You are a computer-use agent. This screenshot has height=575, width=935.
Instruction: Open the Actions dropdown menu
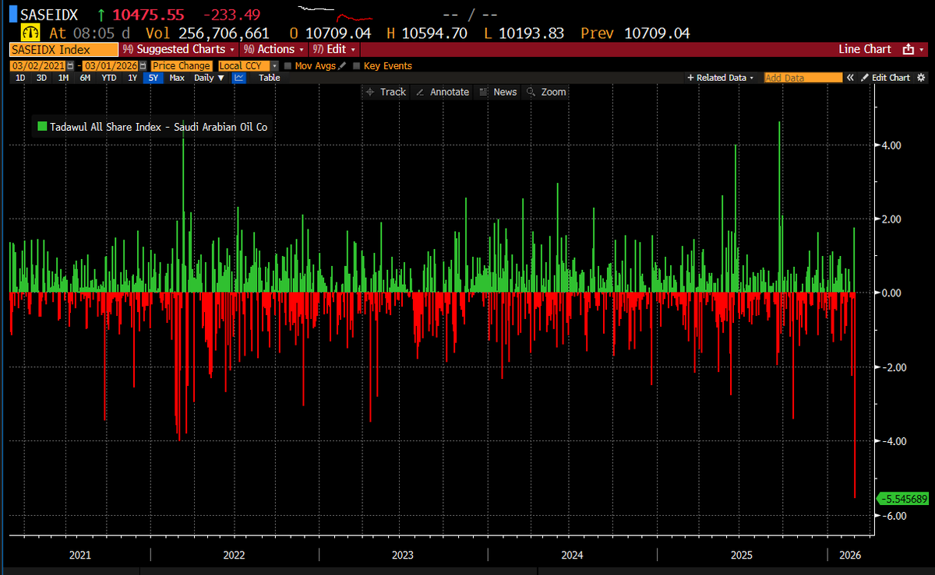(274, 49)
